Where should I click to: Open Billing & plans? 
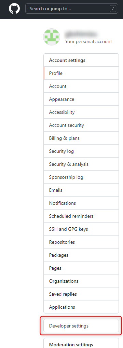(81, 138)
